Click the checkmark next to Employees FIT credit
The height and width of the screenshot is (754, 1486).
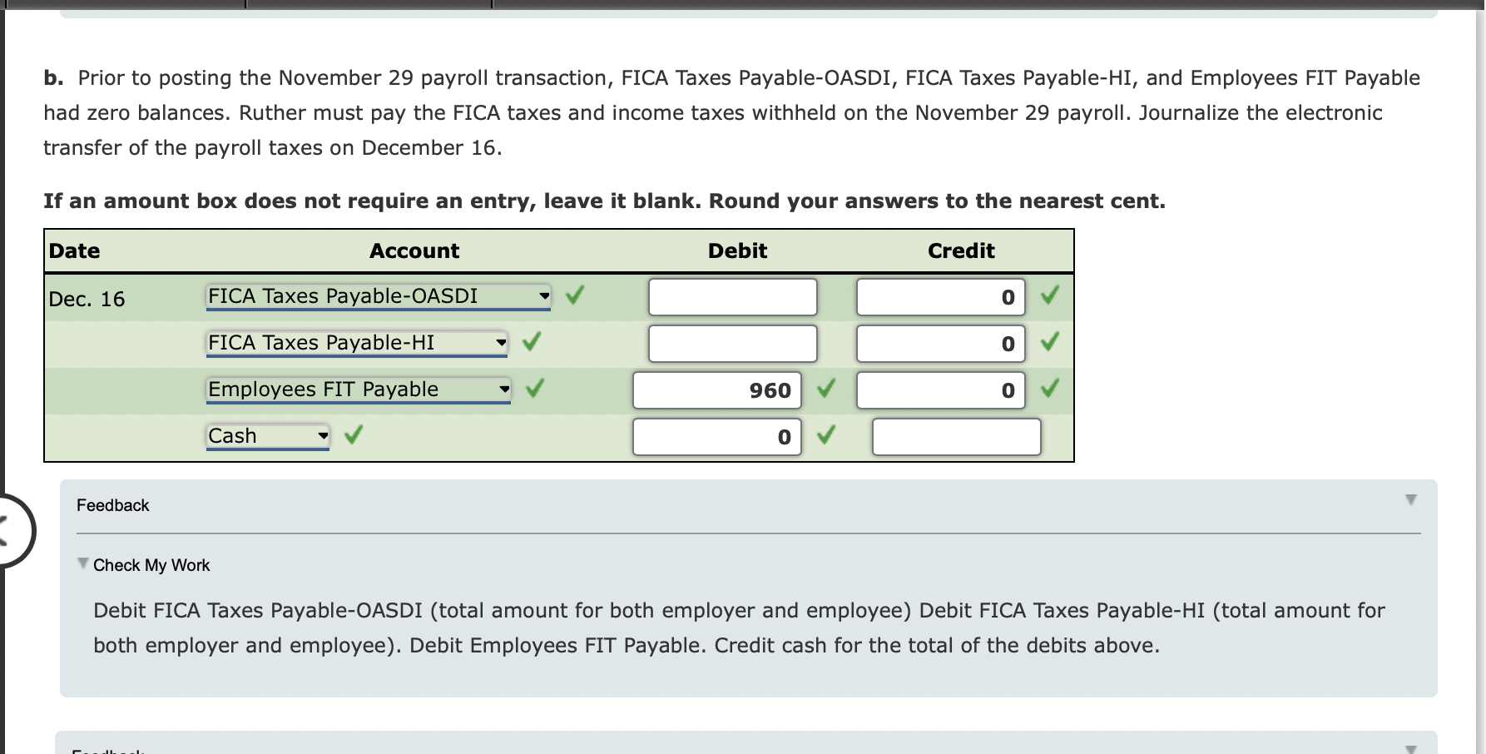[x=1051, y=386]
